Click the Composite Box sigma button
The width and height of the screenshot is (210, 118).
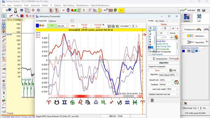pos(160,59)
